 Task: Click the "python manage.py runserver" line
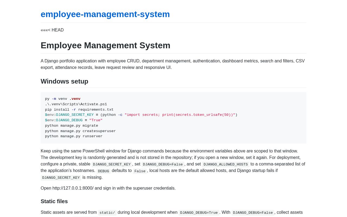pos(74,136)
